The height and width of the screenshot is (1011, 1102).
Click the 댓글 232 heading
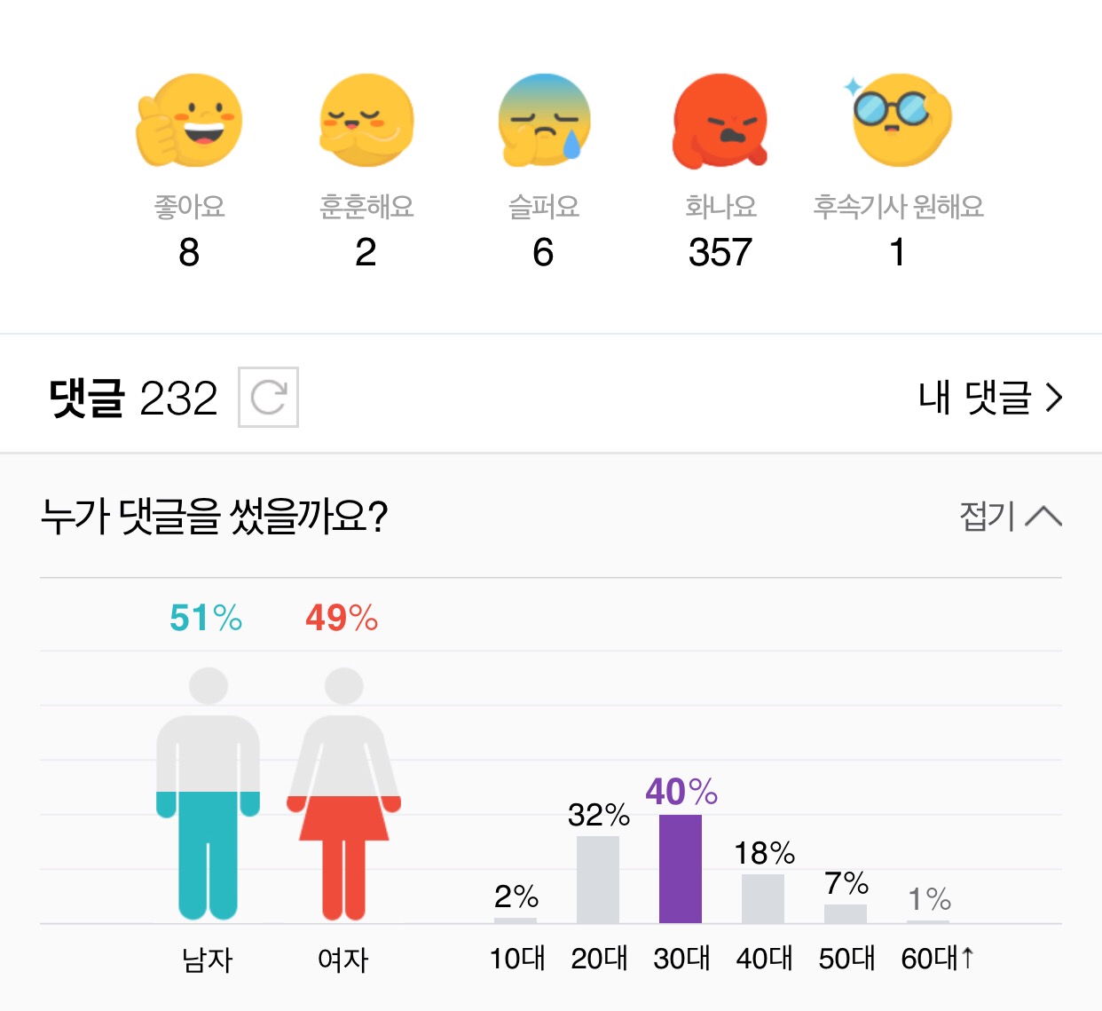coord(133,398)
